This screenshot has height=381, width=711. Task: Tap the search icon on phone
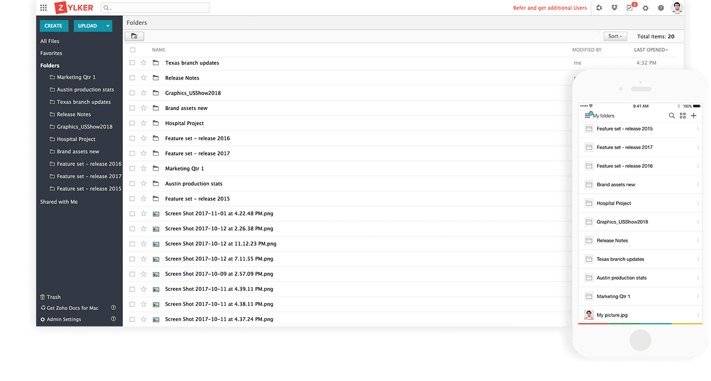(x=672, y=116)
